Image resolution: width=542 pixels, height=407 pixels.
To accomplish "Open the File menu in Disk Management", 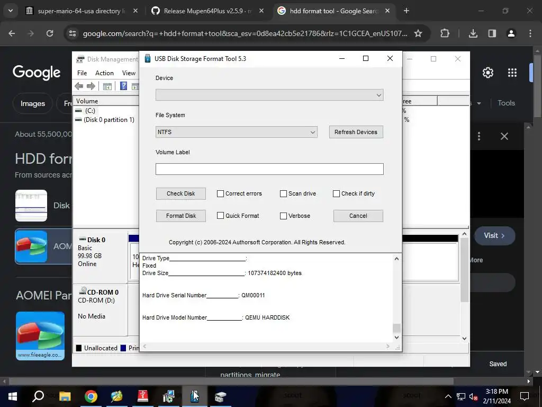I will (82, 73).
